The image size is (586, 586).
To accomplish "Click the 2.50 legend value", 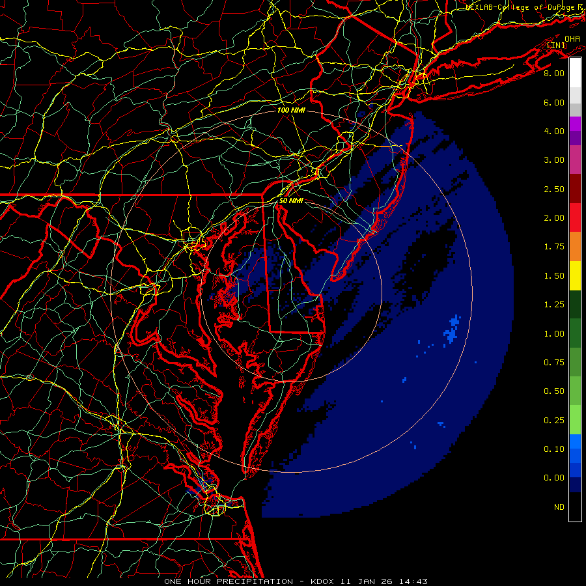I will (x=554, y=189).
